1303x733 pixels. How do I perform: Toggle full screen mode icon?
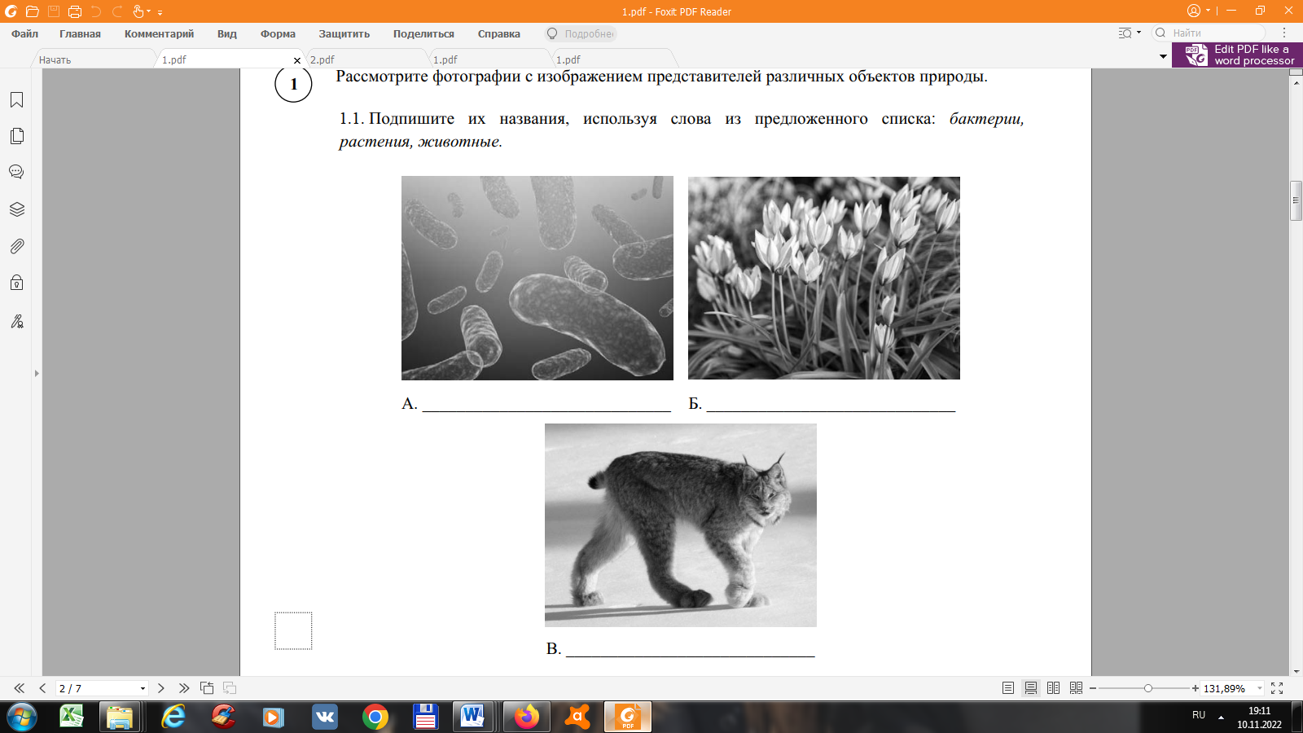click(x=1277, y=688)
